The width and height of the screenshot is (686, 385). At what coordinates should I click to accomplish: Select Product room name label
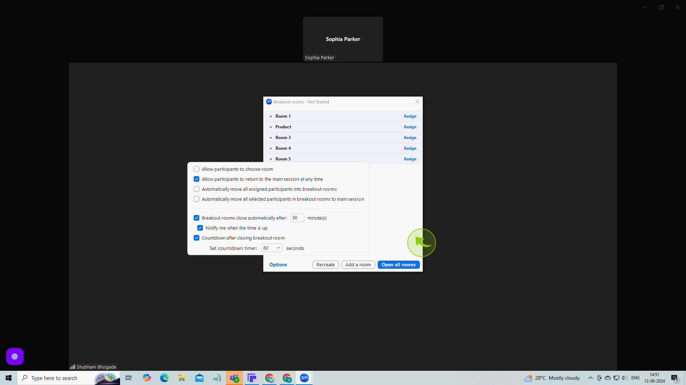coord(283,127)
